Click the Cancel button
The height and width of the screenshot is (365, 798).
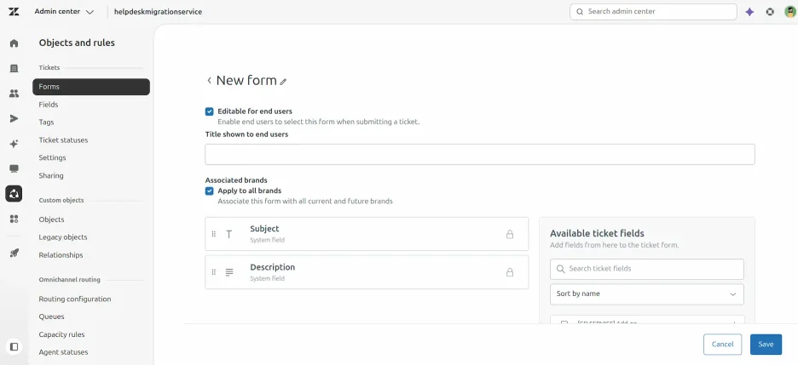722,345
